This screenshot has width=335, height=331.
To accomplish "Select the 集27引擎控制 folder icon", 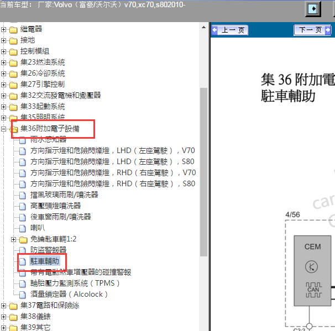I will pyautogui.click(x=13, y=85).
